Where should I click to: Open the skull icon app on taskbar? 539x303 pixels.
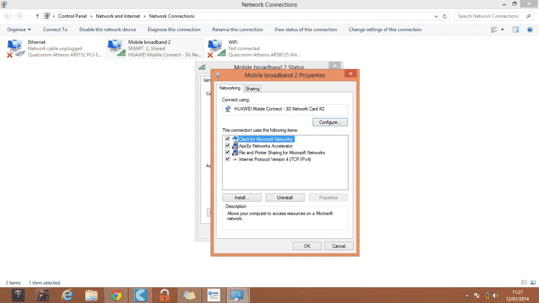click(18, 295)
